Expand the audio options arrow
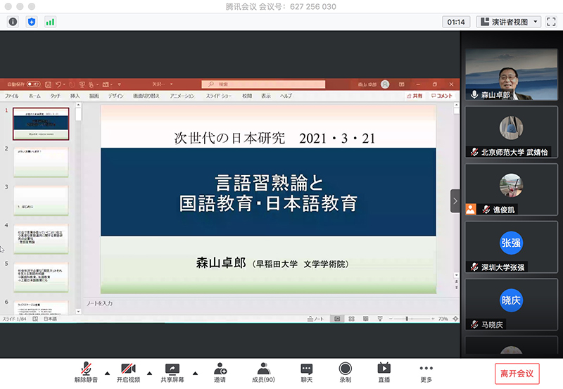This screenshot has height=389, width=563. tap(107, 373)
